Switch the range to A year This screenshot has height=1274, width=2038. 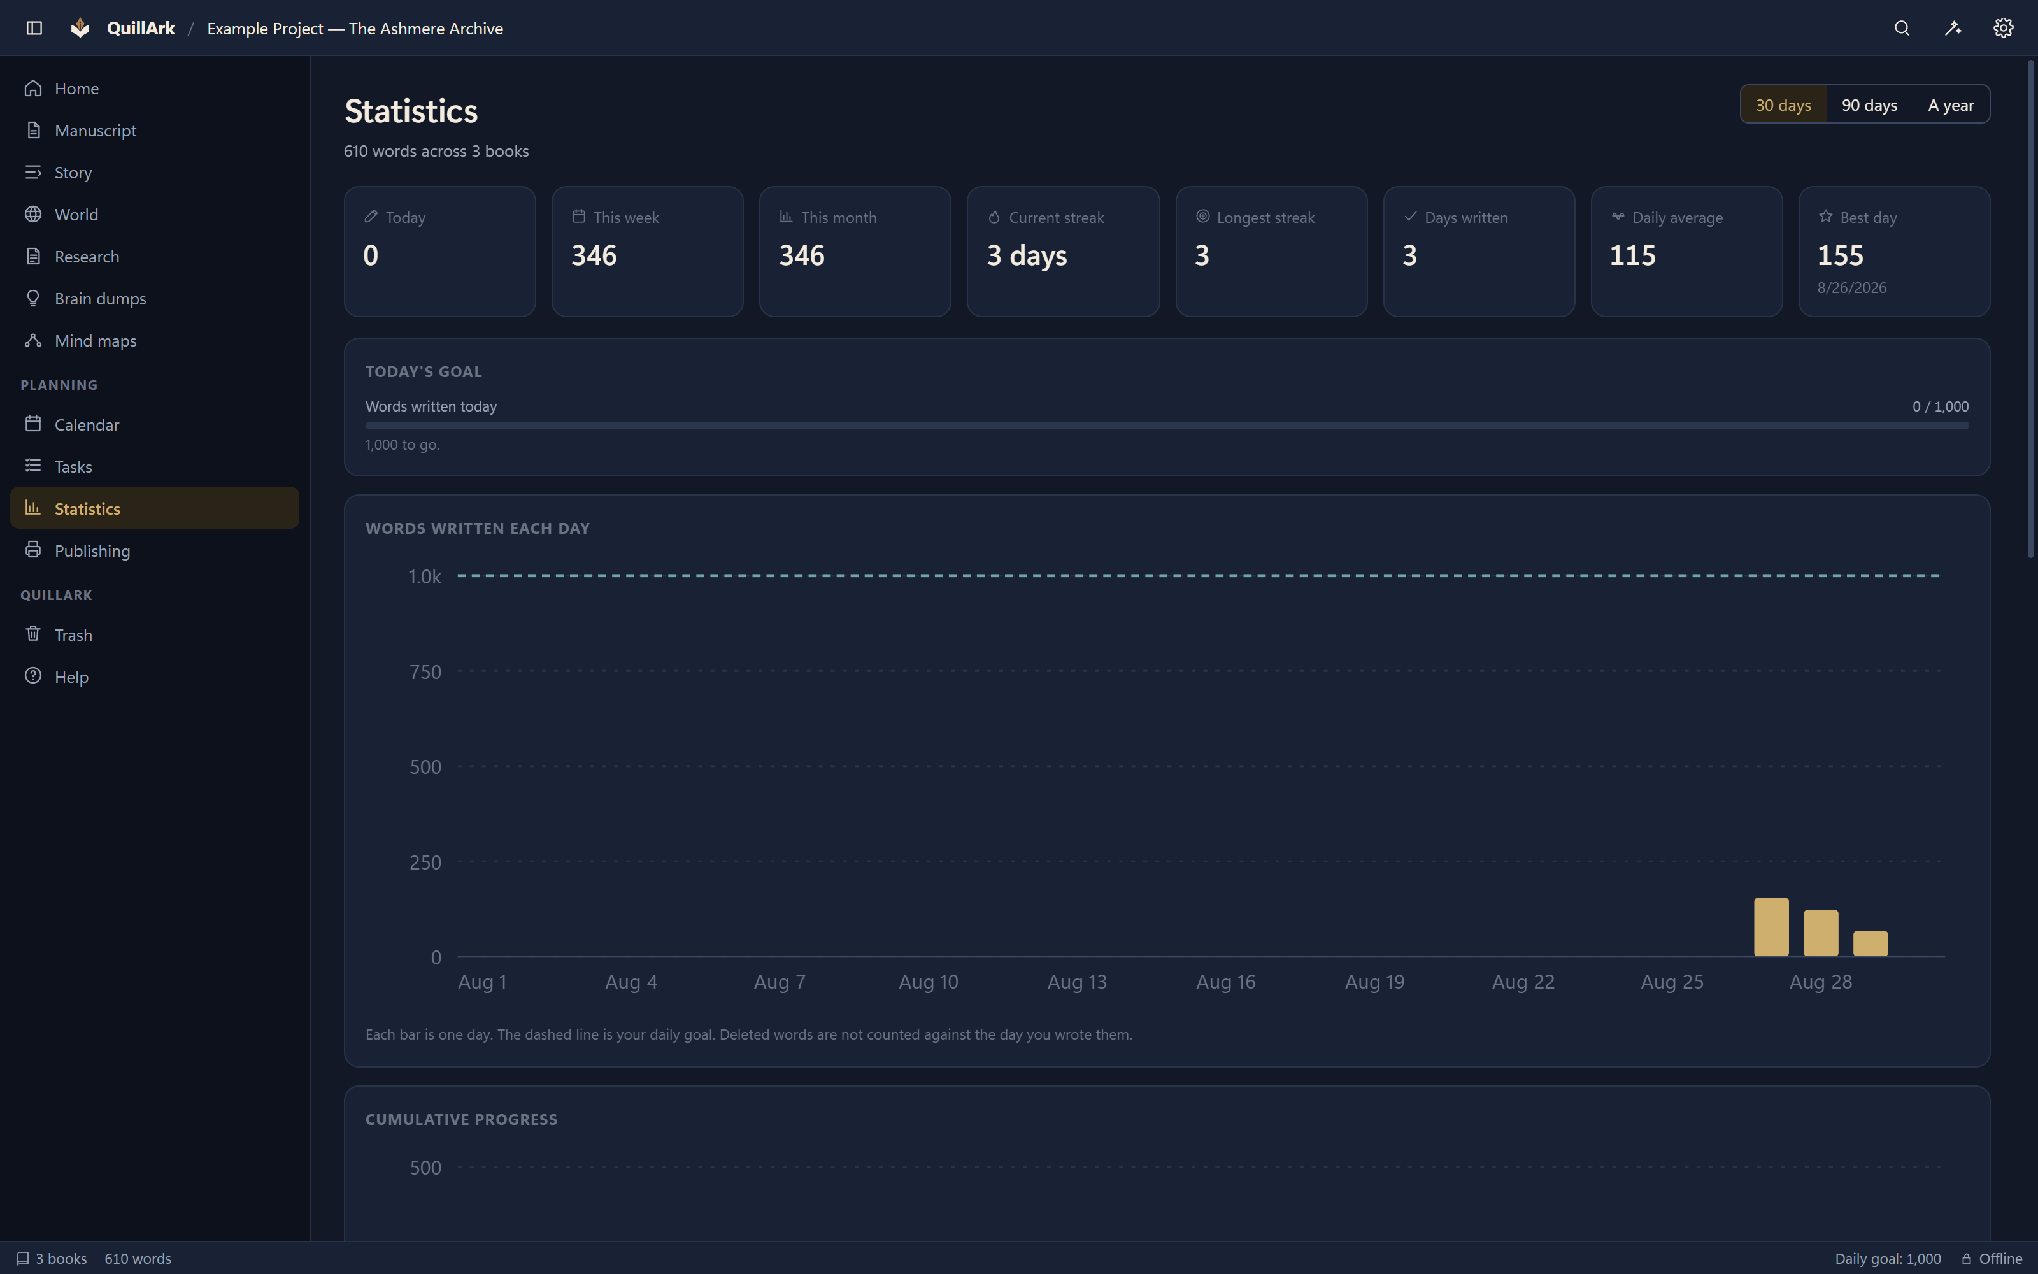coord(1950,104)
